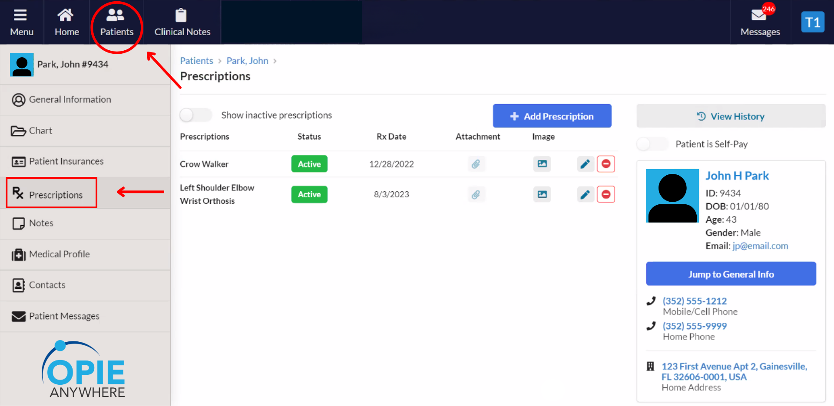Open image icon for Left Shoulder Elbow Wrist Orthosis
Image resolution: width=834 pixels, height=406 pixels.
click(x=542, y=194)
